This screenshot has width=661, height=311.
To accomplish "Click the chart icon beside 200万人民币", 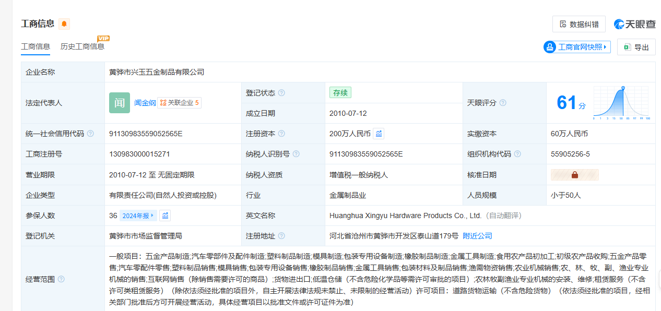I will pos(379,134).
